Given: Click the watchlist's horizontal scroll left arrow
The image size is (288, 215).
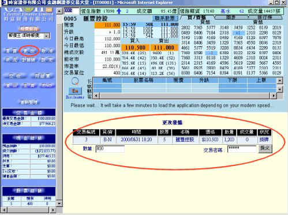Looking at the screenshot, I should click(96, 96).
